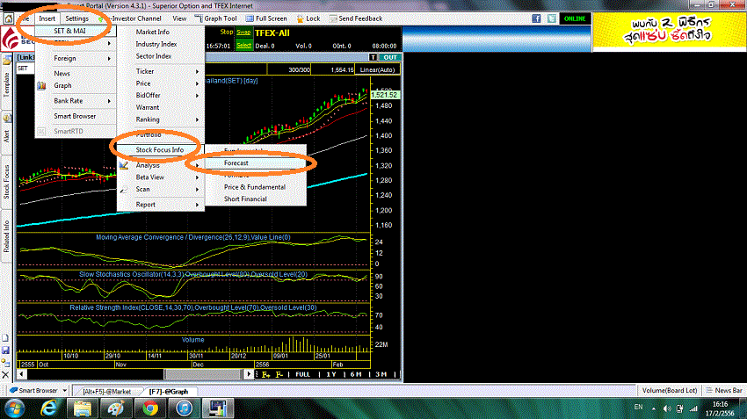Select News in Insert menu
747x419 pixels.
point(62,73)
